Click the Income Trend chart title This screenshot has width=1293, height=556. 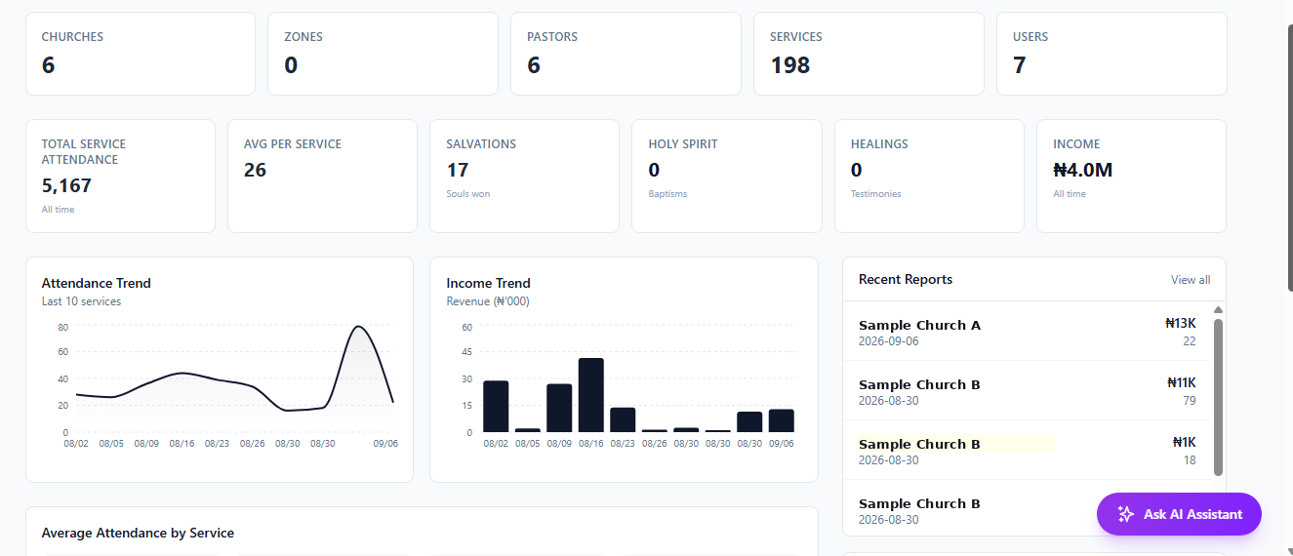488,283
